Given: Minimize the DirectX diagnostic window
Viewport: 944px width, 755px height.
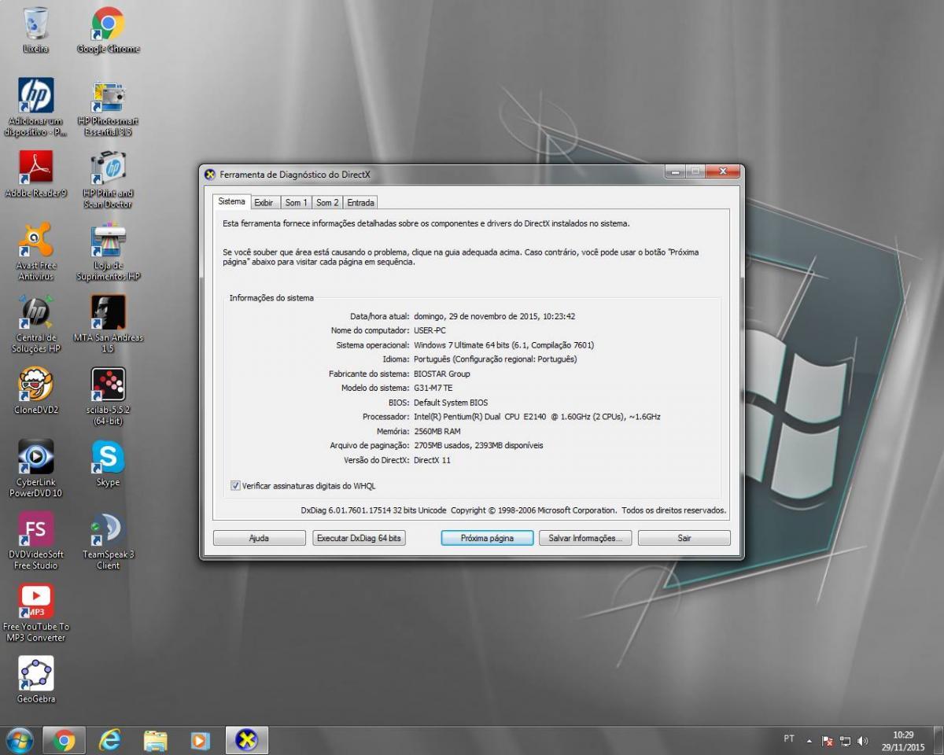Looking at the screenshot, I should (x=675, y=171).
